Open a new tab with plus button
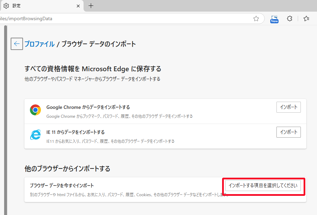The width and height of the screenshot is (317, 215). click(x=91, y=6)
